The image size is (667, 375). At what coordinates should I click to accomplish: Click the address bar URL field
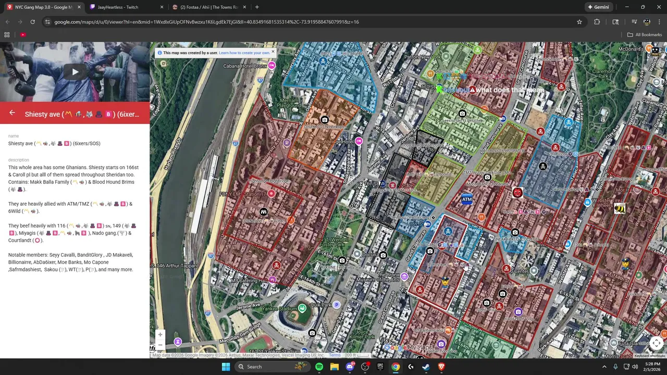click(313, 22)
